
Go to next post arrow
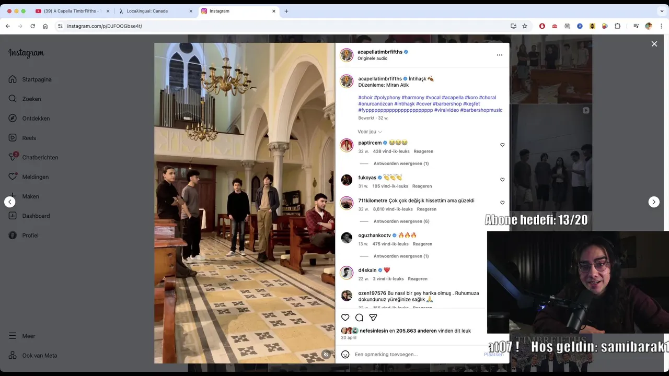click(654, 202)
